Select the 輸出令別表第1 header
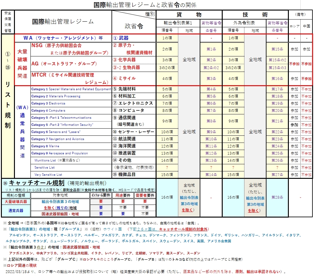The width and height of the screenshot is (314, 278). 178,23
